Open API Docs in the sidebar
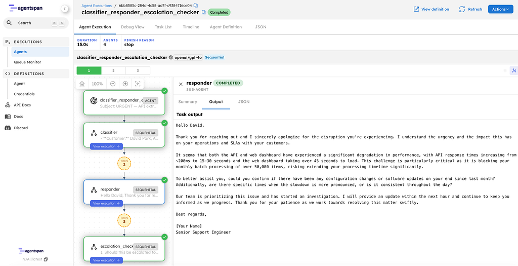The image size is (518, 266). pyautogui.click(x=22, y=105)
